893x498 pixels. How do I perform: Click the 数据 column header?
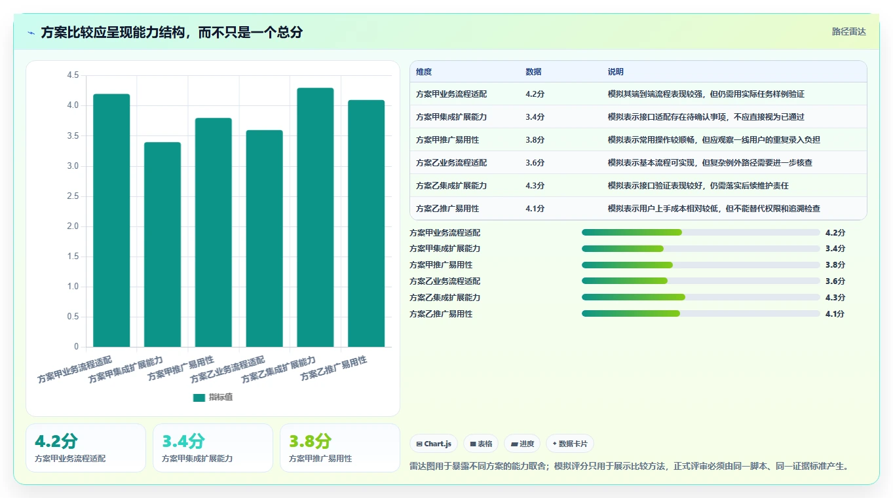[533, 72]
